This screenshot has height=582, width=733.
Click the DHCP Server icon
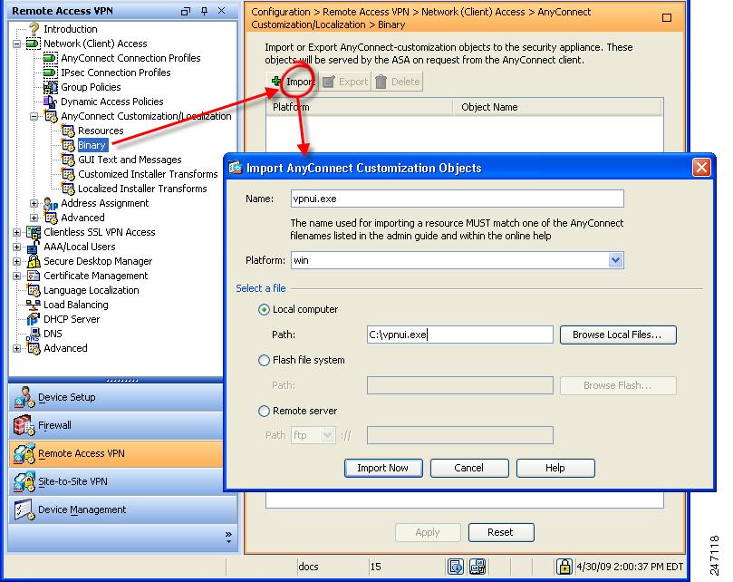click(x=34, y=319)
